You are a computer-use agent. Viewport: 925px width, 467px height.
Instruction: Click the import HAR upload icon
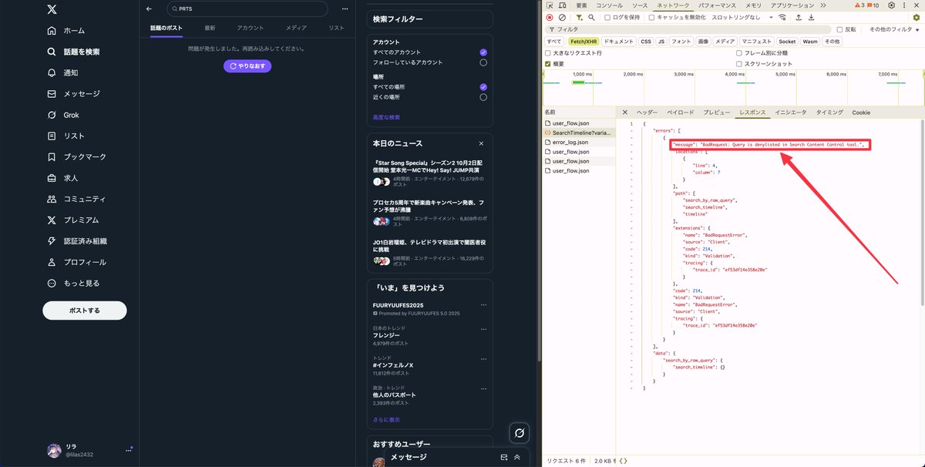click(x=799, y=17)
